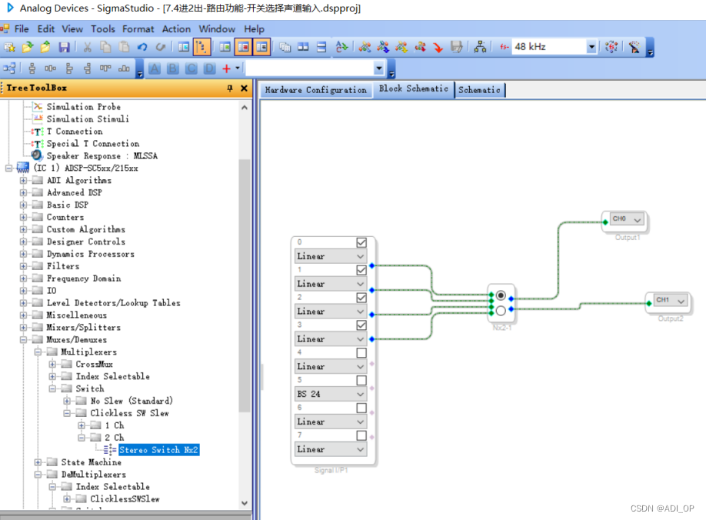
Task: Select the first radio button on Nx2-1 switch
Action: tap(501, 296)
